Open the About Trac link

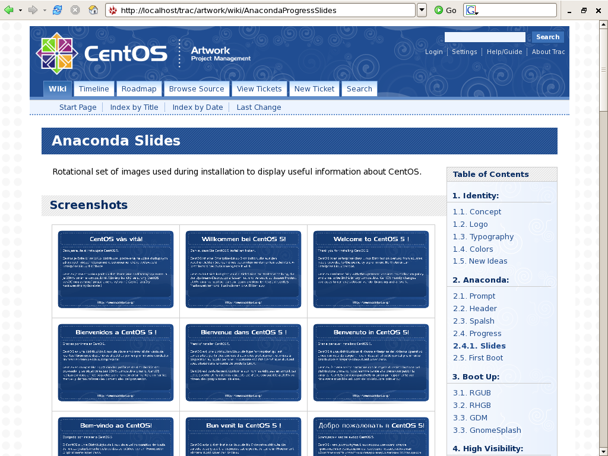548,52
